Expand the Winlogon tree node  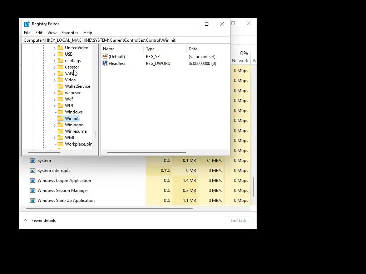pos(54,125)
